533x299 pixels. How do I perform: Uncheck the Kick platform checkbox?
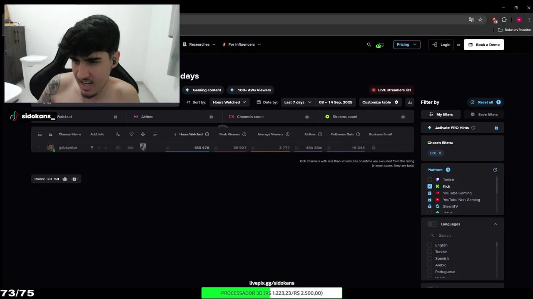pos(430,186)
